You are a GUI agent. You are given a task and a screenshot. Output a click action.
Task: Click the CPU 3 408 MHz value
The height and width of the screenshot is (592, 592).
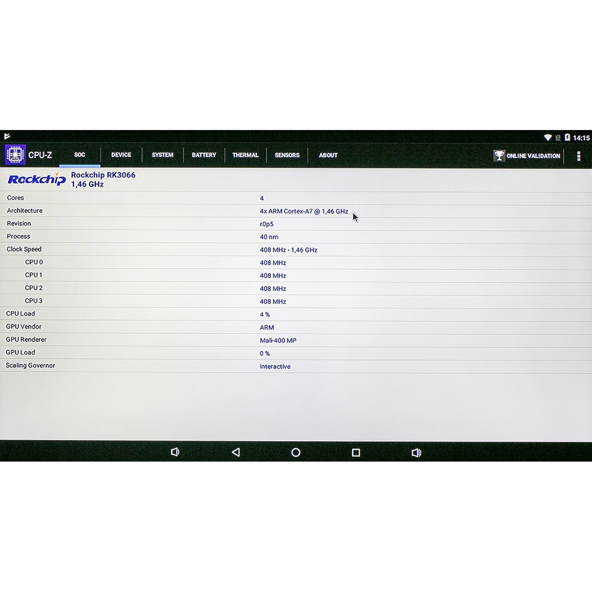pos(273,302)
